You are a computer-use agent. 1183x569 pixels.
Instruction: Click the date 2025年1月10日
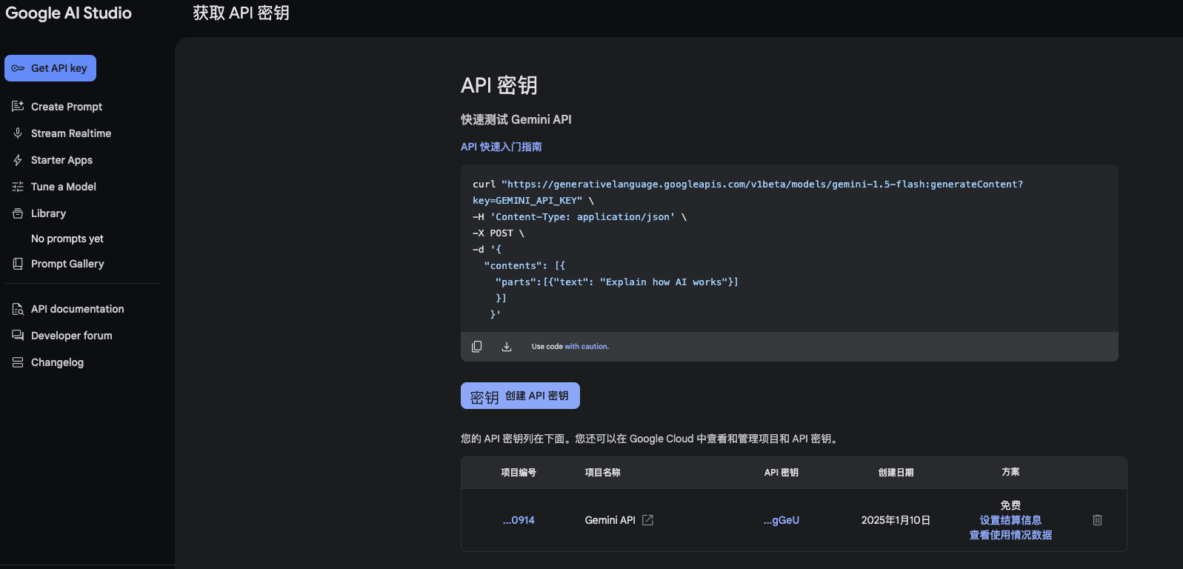click(896, 520)
